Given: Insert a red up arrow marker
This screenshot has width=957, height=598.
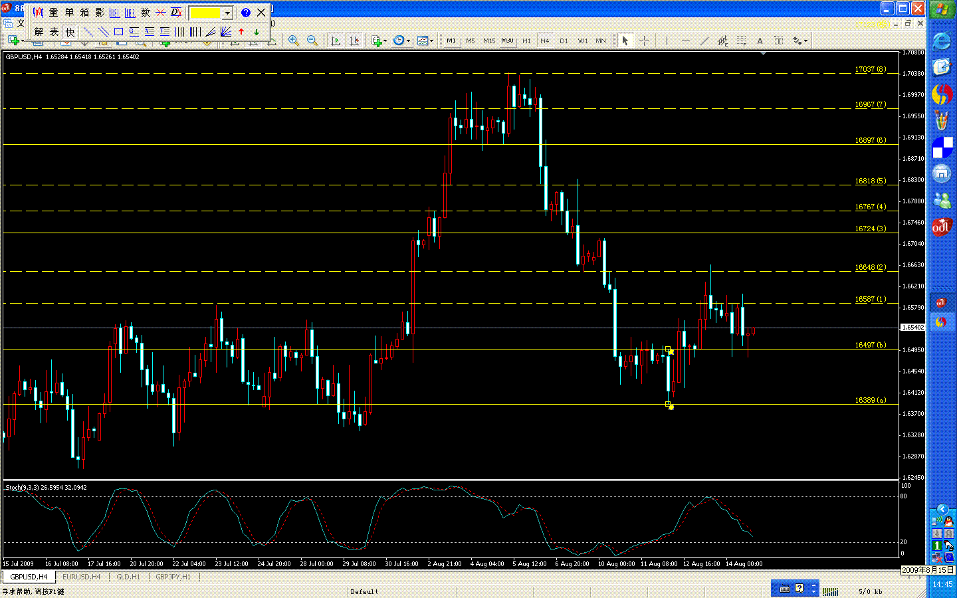Looking at the screenshot, I should tap(241, 31).
